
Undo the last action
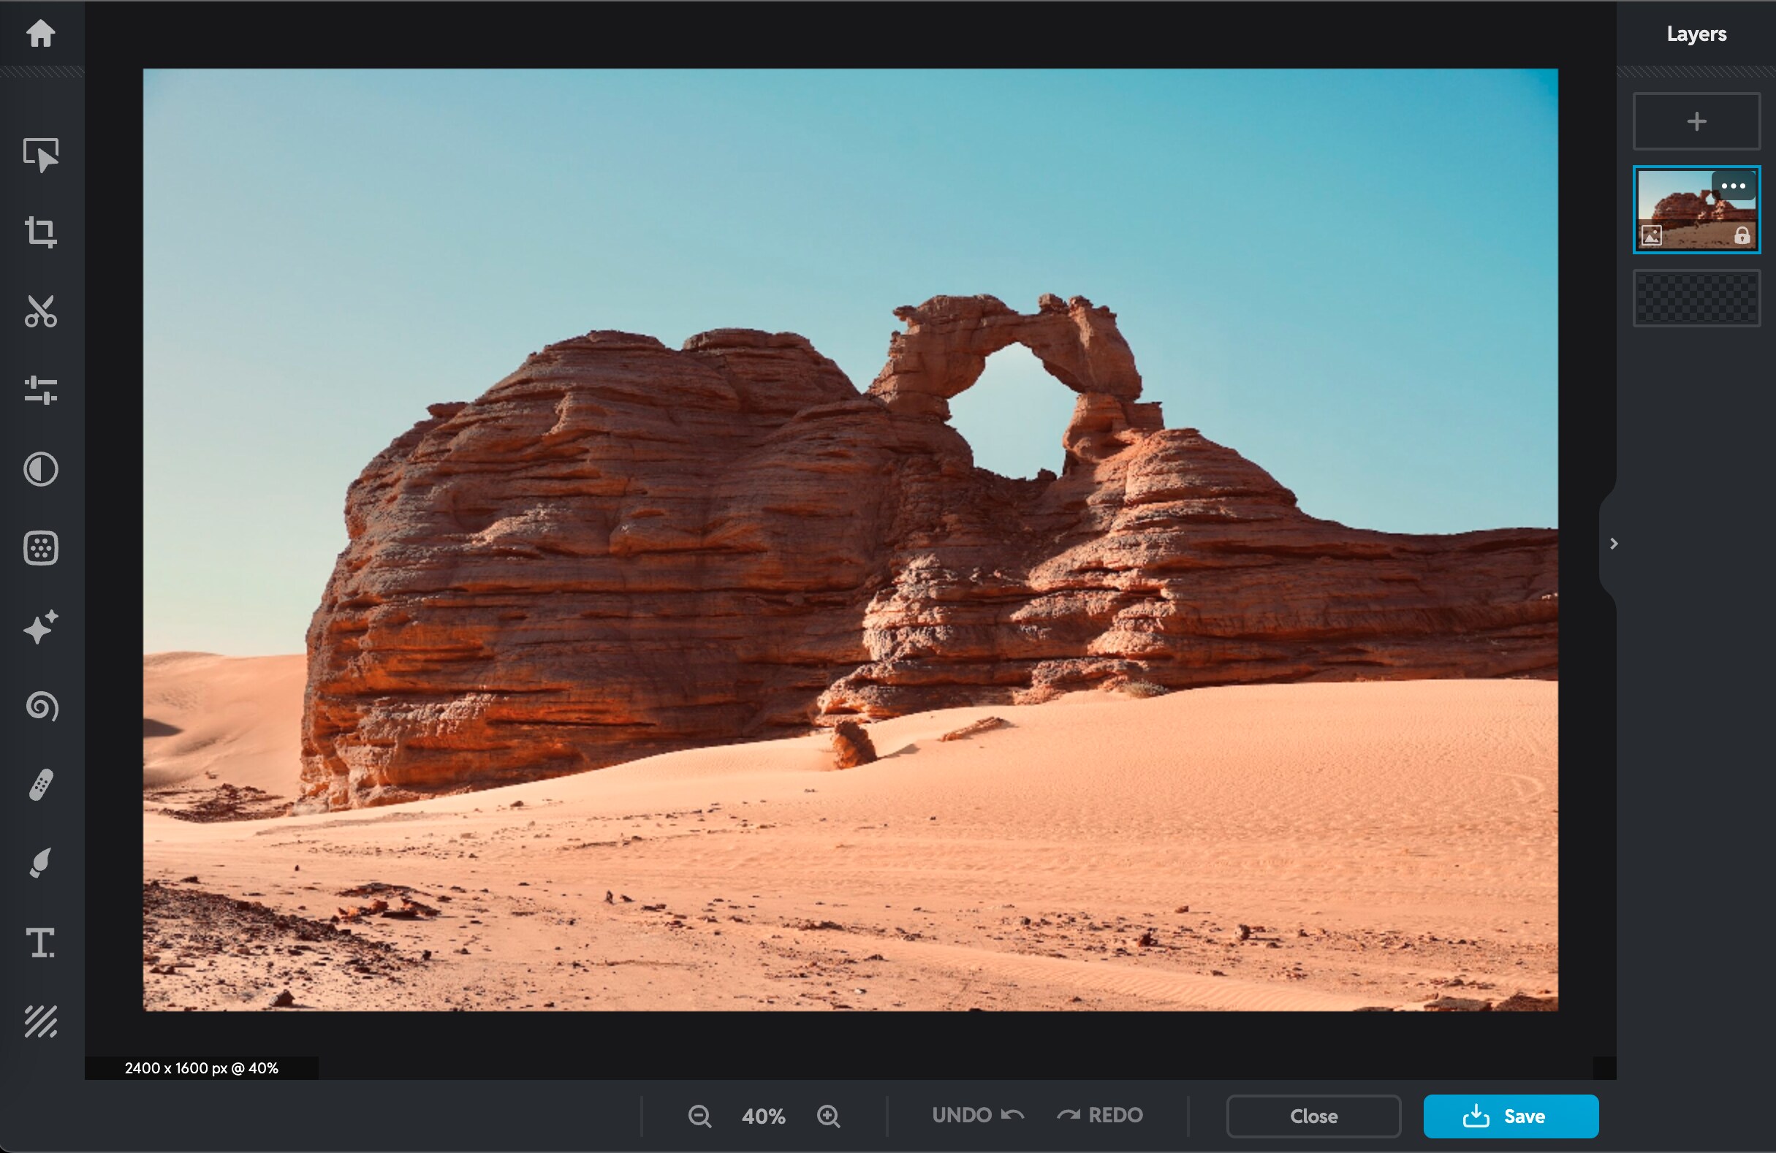click(x=978, y=1115)
